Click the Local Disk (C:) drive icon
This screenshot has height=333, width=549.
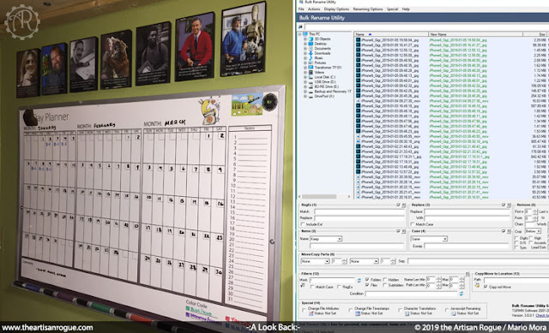pyautogui.click(x=311, y=77)
